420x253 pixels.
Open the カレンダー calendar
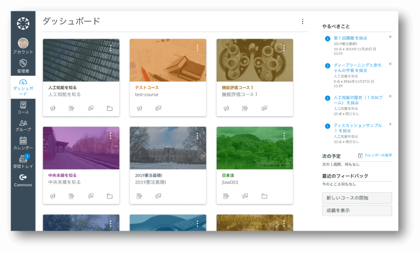(23, 143)
